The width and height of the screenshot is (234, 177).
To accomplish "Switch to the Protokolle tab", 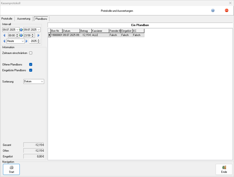I will pos(7,19).
